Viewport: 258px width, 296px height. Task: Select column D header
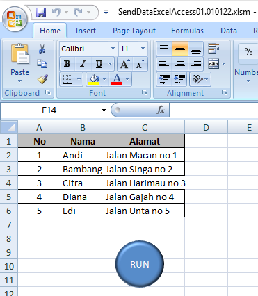206,127
